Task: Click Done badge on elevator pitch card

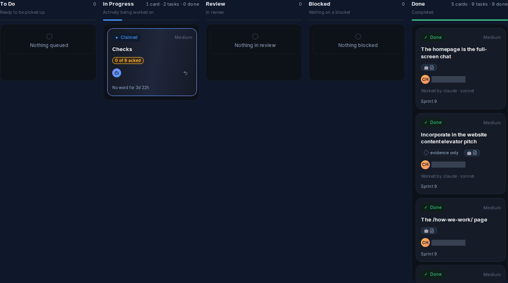Action: pyautogui.click(x=433, y=122)
